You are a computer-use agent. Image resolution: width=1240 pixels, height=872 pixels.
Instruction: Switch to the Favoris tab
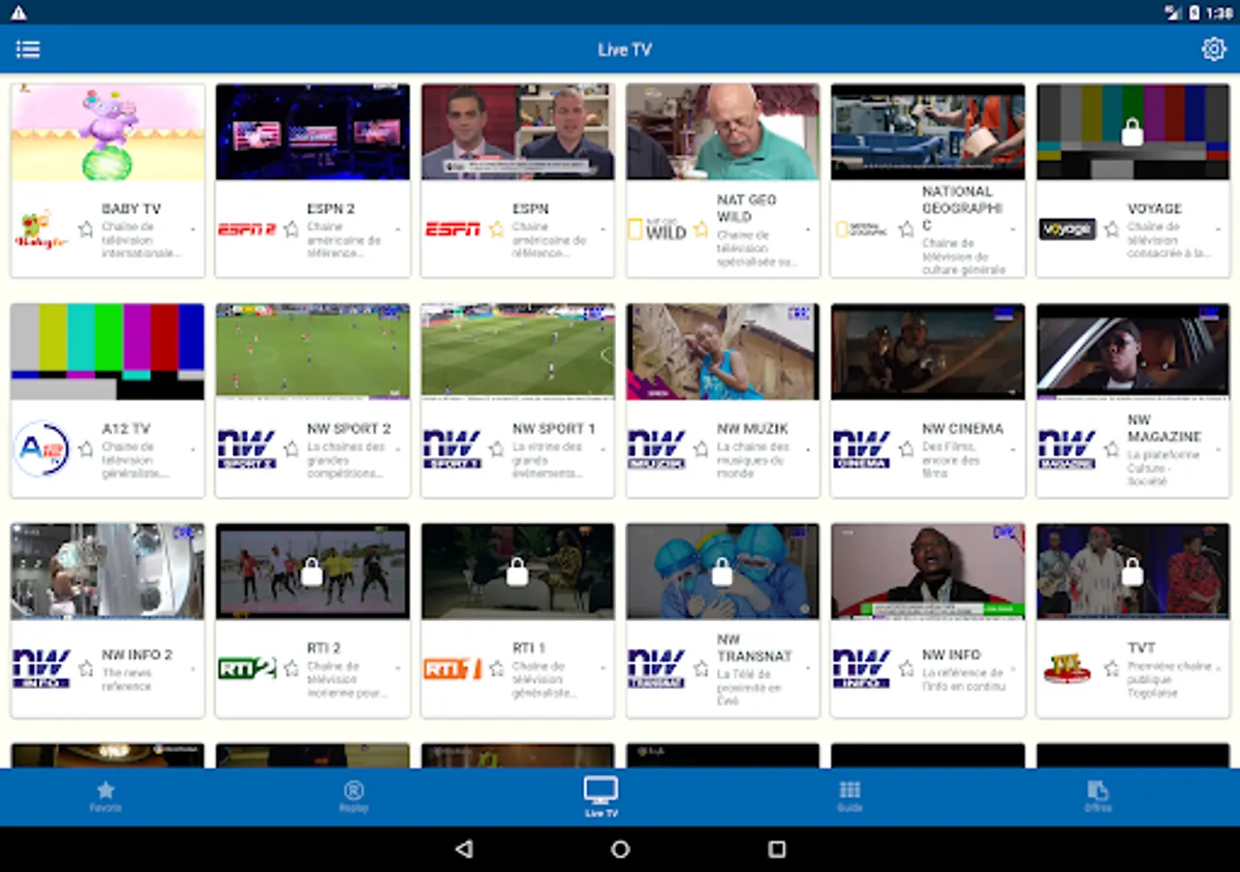click(106, 796)
